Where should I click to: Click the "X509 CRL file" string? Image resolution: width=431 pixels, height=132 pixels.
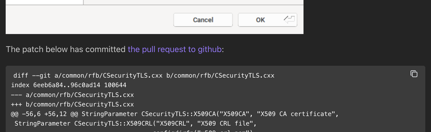click(x=225, y=123)
